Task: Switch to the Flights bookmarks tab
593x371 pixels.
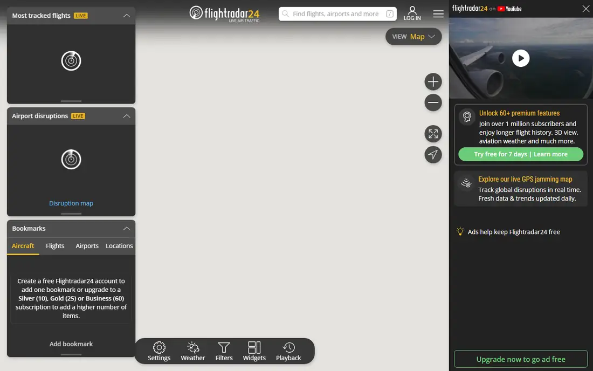Action: coord(55,246)
